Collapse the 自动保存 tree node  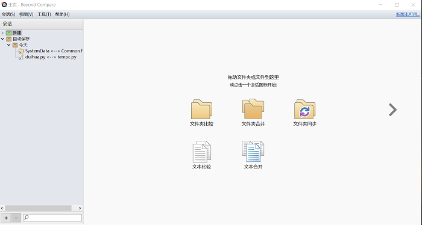[2, 39]
